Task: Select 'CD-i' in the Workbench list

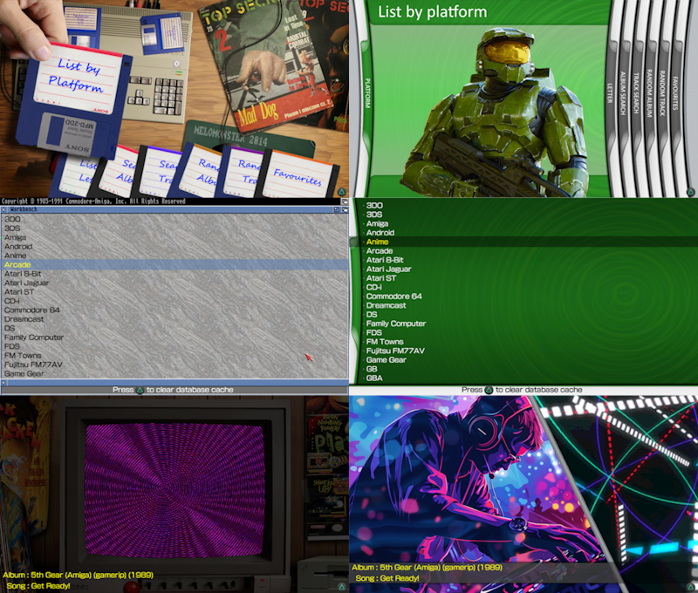Action: coord(12,301)
